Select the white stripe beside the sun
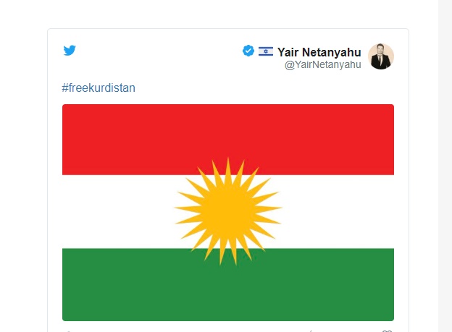This screenshot has width=452, height=332. click(x=115, y=211)
